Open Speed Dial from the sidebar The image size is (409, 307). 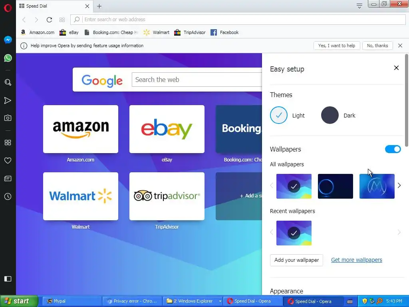click(x=8, y=143)
